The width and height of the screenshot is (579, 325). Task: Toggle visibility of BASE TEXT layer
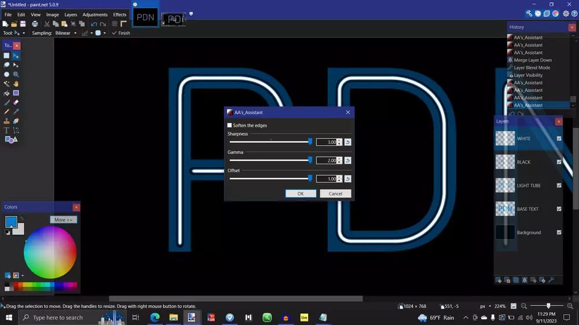click(x=559, y=209)
